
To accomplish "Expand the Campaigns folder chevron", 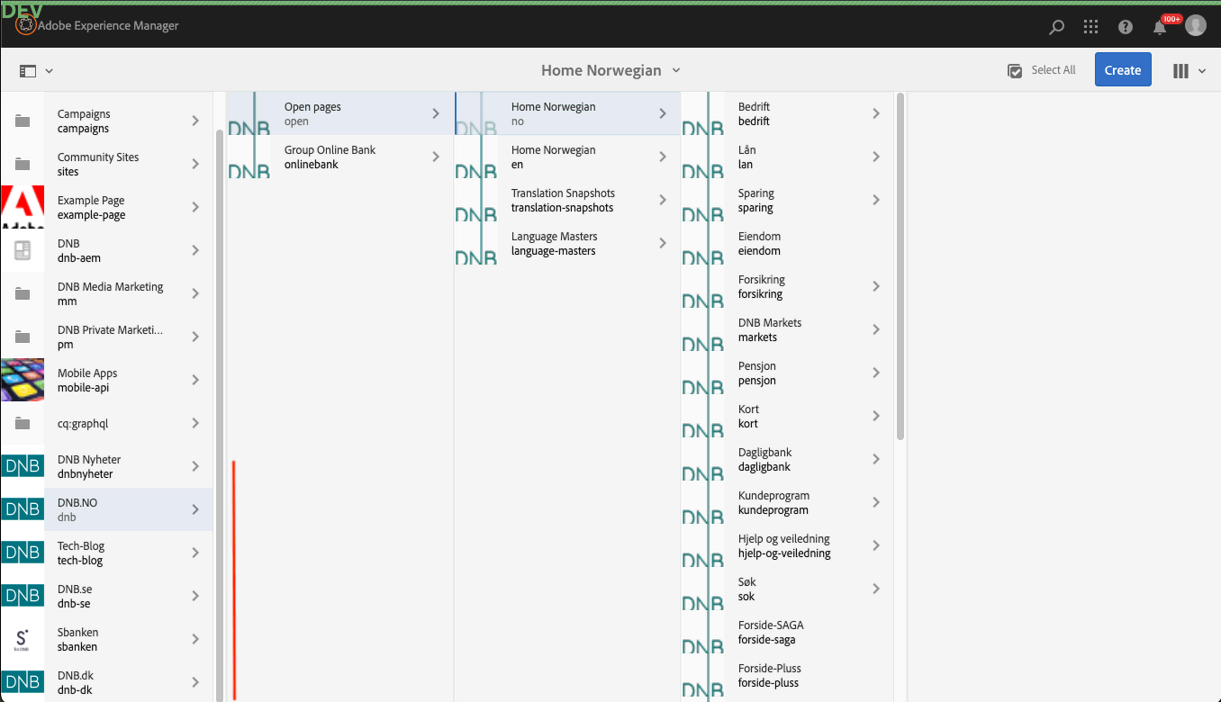I will pyautogui.click(x=195, y=121).
